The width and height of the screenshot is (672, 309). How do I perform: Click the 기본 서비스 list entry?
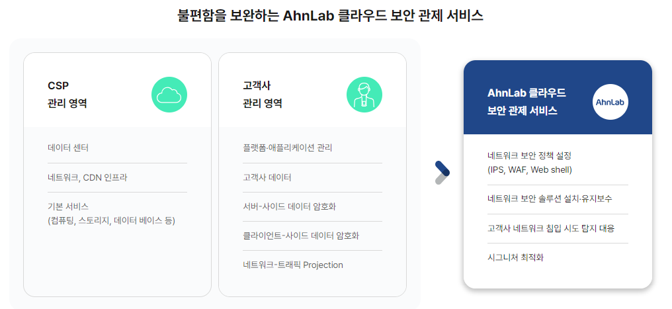(111, 214)
